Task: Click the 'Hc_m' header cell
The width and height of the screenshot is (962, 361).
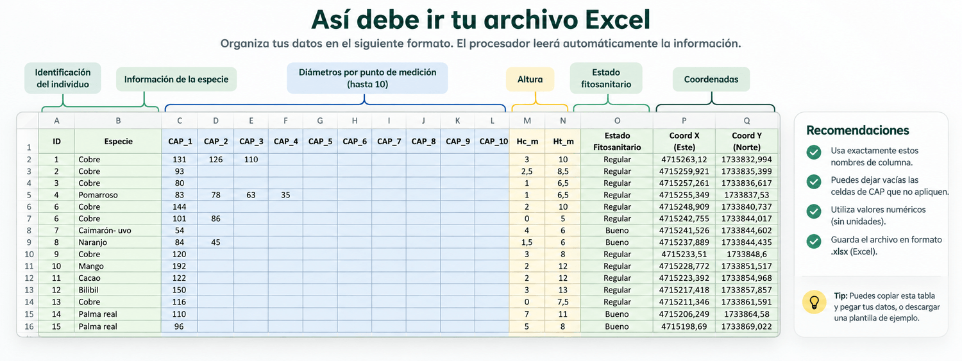Action: point(527,141)
